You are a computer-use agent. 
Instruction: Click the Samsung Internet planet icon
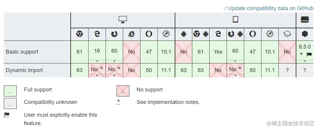[x=287, y=34]
